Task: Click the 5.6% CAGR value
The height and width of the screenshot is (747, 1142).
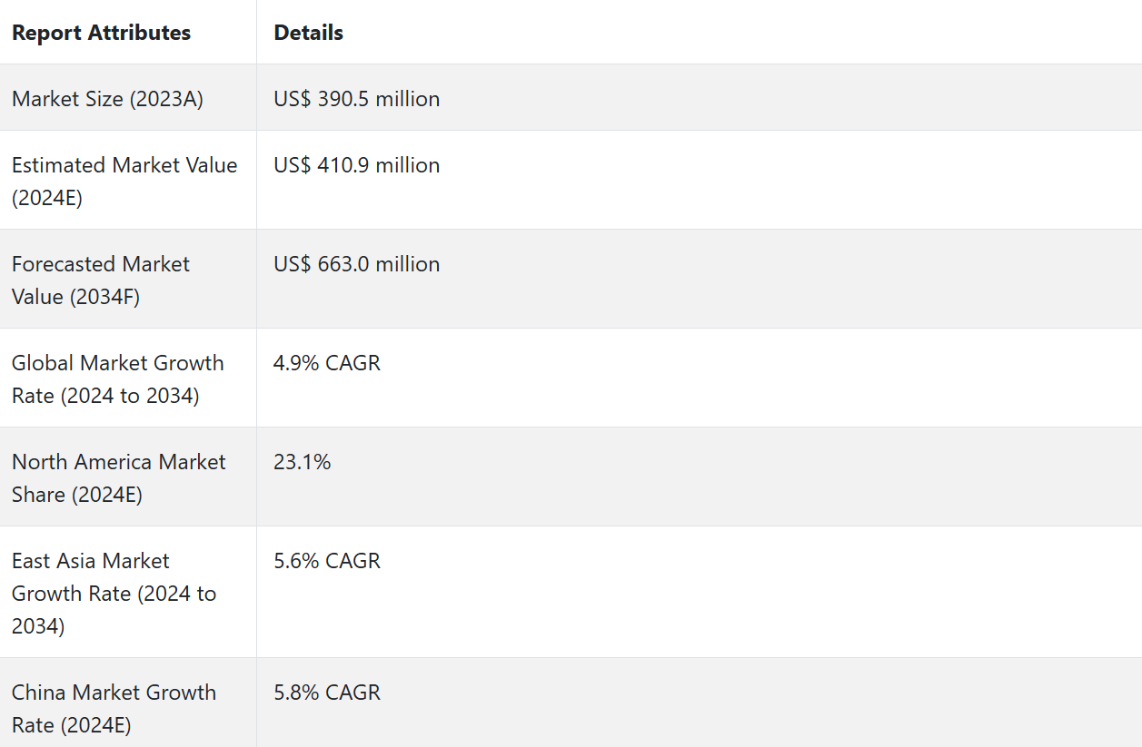Action: 326,561
